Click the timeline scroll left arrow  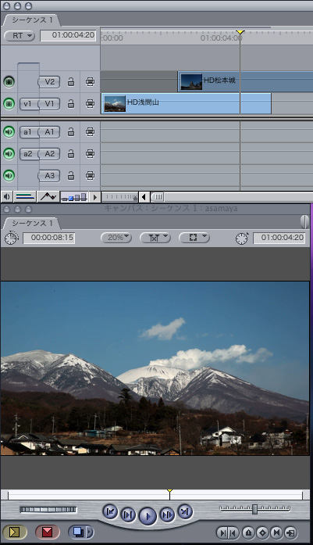coord(144,197)
